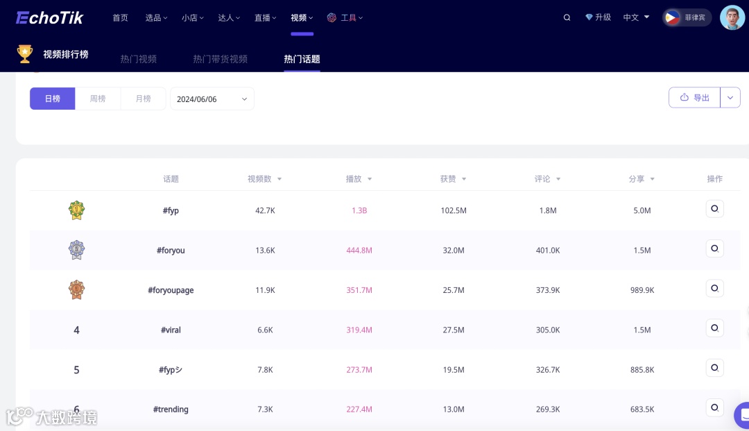Open the date dropdown 2024/06/06

212,99
